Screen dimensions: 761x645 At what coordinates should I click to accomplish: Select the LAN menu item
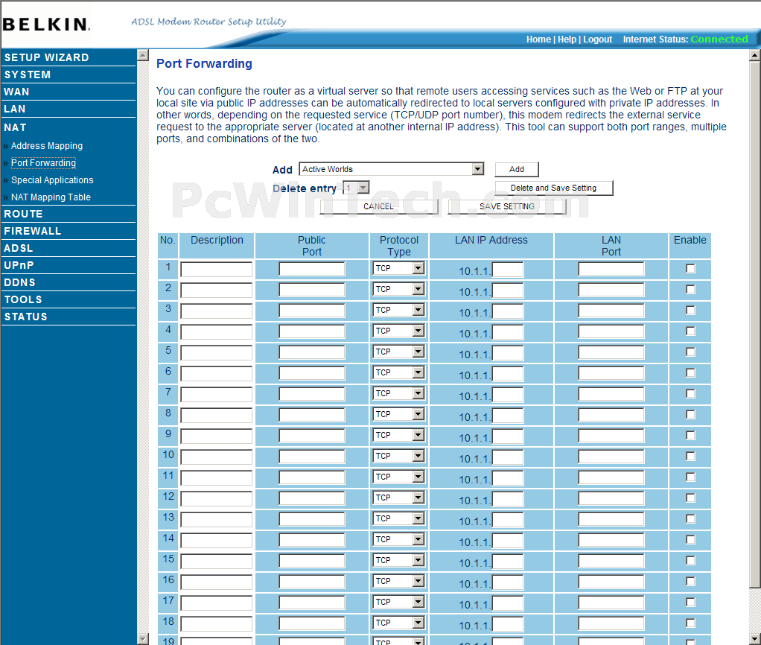pyautogui.click(x=15, y=109)
